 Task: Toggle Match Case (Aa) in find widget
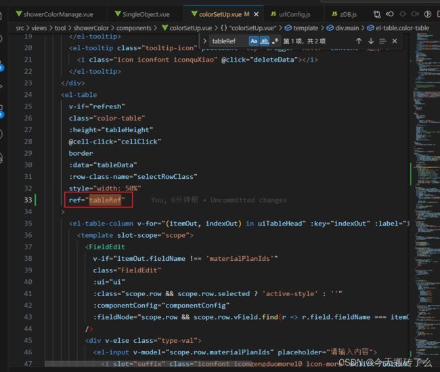coord(254,41)
